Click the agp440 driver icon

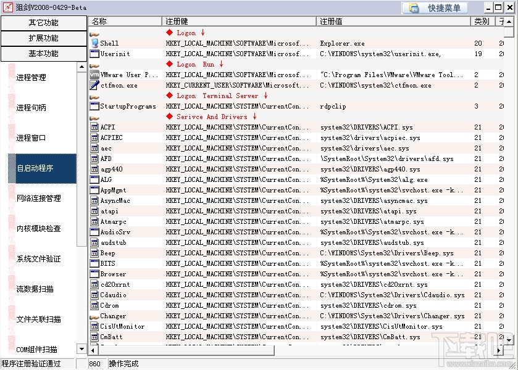point(94,169)
